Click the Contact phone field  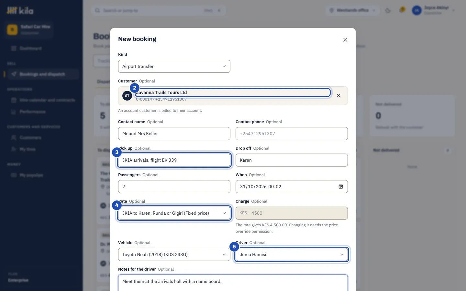coord(292,134)
